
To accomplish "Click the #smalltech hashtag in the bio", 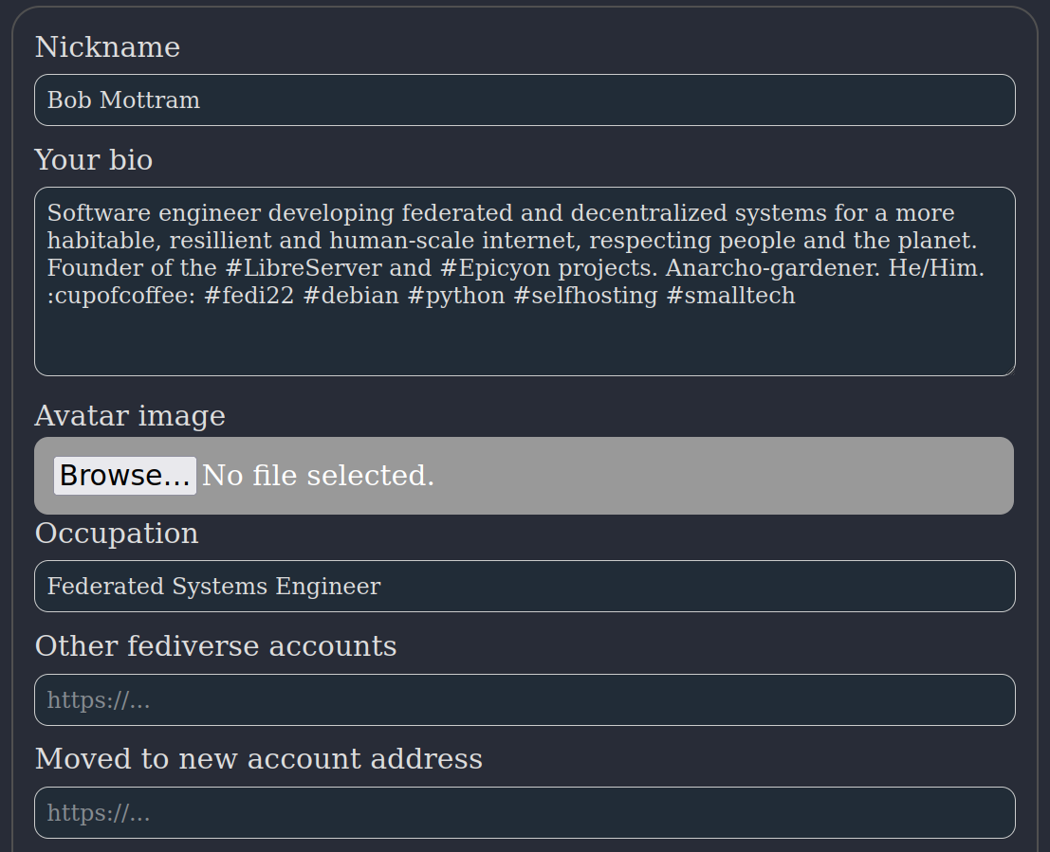I will [x=730, y=295].
